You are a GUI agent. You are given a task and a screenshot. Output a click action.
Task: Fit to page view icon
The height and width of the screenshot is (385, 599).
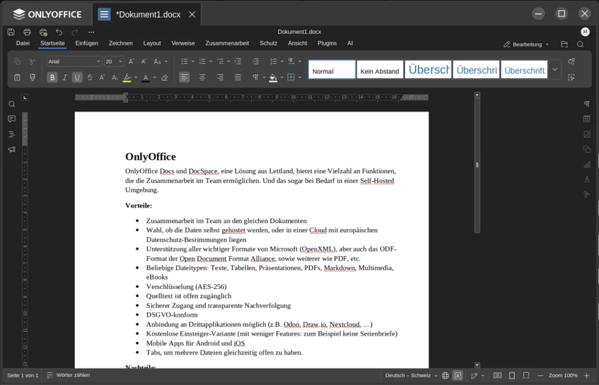click(x=512, y=376)
